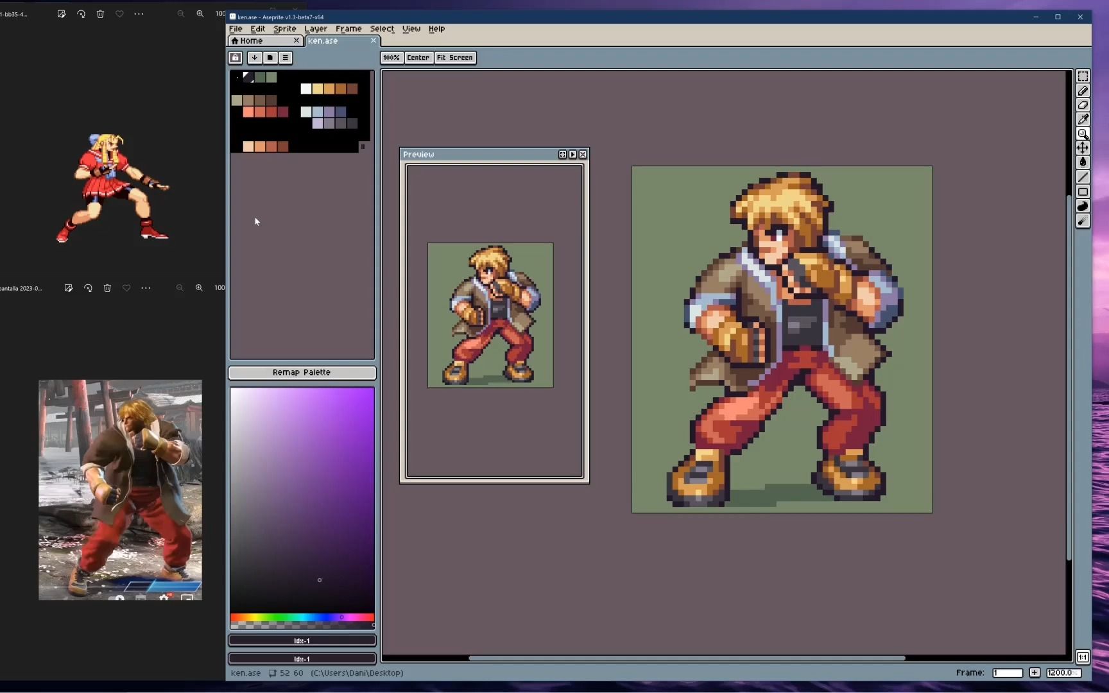Zoom in on lower photo viewer image
The height and width of the screenshot is (693, 1109).
(199, 288)
